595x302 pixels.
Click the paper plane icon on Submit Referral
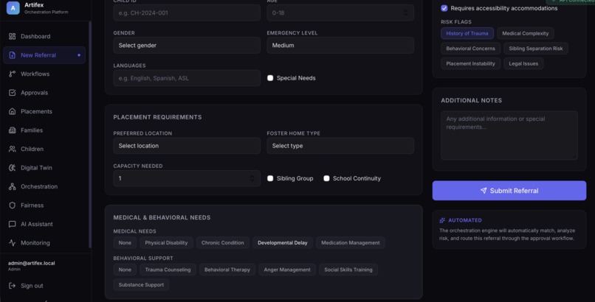click(x=484, y=191)
